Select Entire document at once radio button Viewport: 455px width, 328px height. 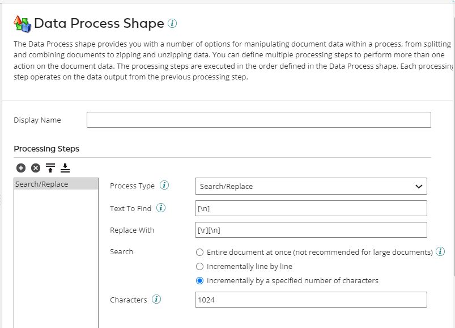point(199,252)
